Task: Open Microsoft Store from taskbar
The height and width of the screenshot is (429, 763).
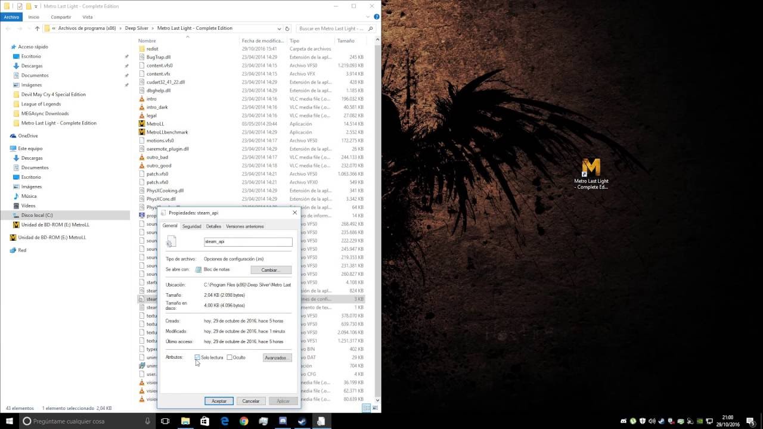Action: coord(204,421)
